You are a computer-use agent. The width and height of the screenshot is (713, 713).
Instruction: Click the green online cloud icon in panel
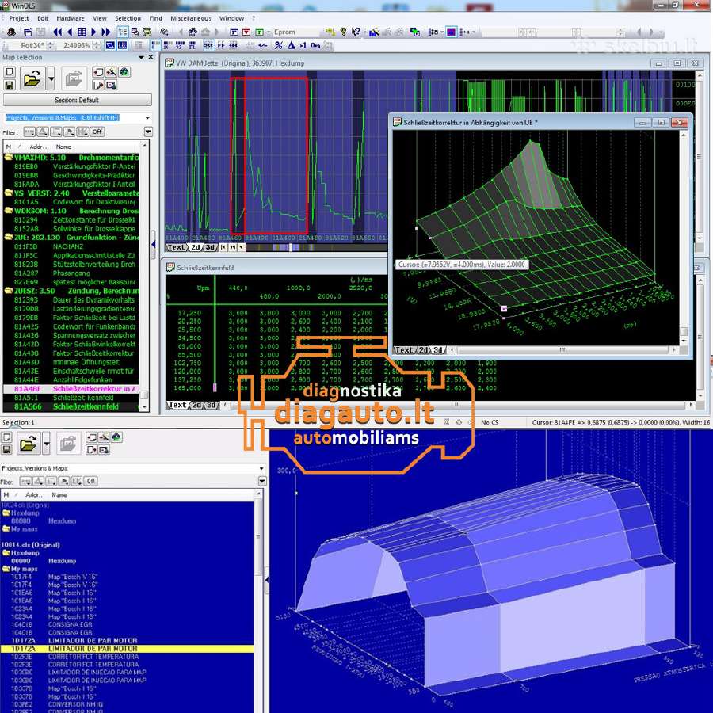tap(124, 72)
